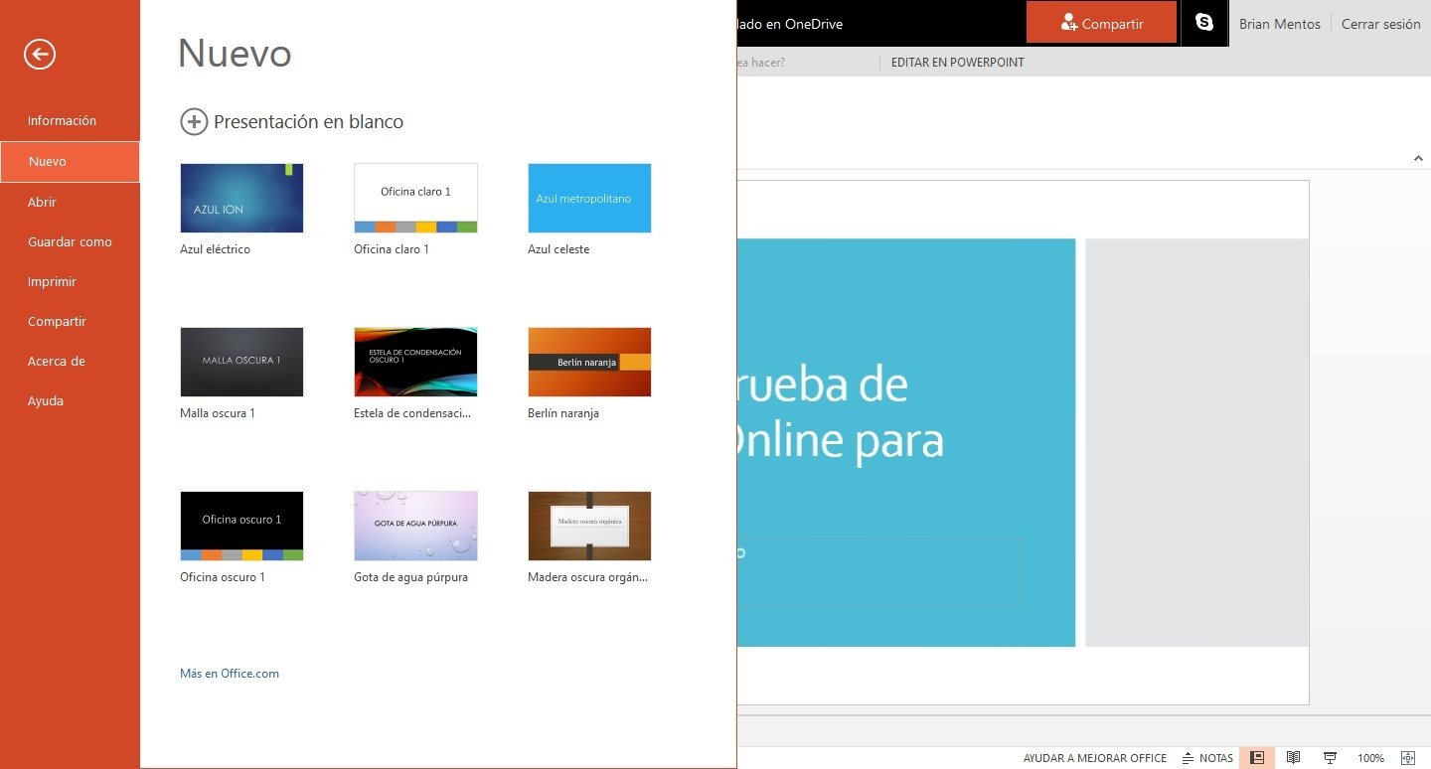Click the Azul eléctrico caption
This screenshot has width=1431, height=769.
(x=215, y=249)
